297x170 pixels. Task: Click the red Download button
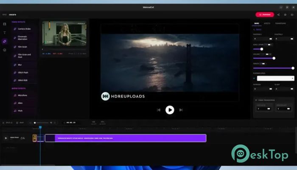click(x=265, y=14)
